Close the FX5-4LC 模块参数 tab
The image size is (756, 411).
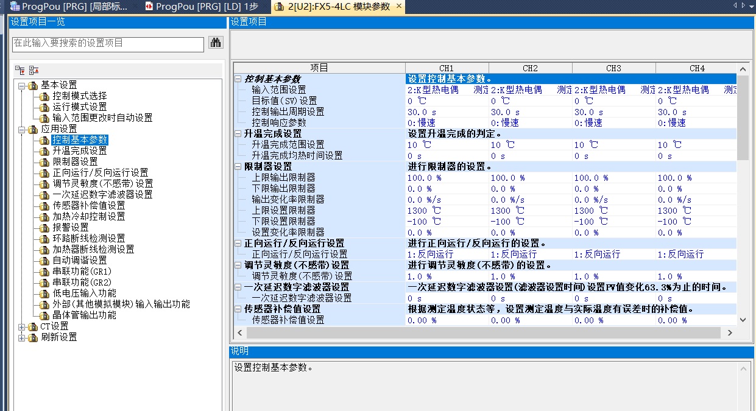pyautogui.click(x=399, y=7)
